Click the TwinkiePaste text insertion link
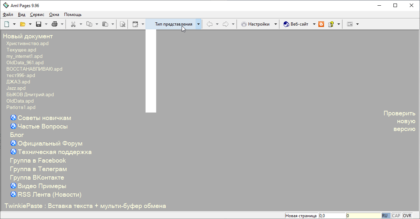This screenshot has height=219, width=420. [x=85, y=206]
